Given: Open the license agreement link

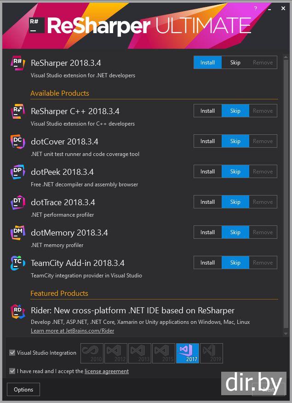Looking at the screenshot, I should coord(107,371).
